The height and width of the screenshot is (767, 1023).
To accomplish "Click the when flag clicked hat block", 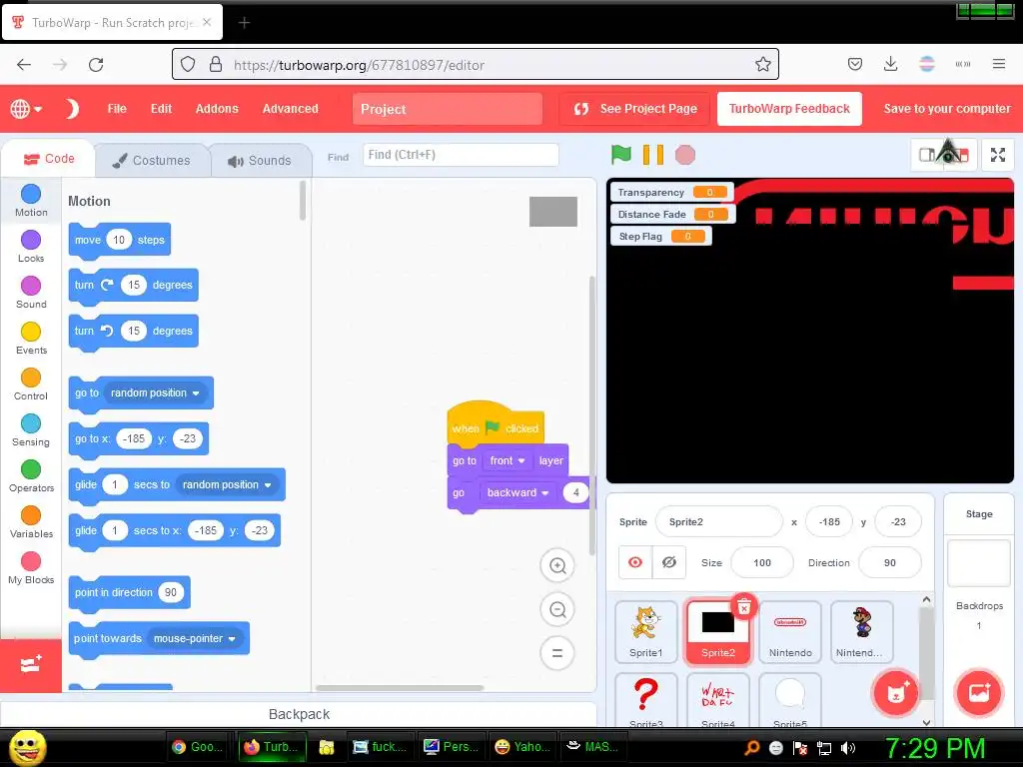I will [x=496, y=423].
